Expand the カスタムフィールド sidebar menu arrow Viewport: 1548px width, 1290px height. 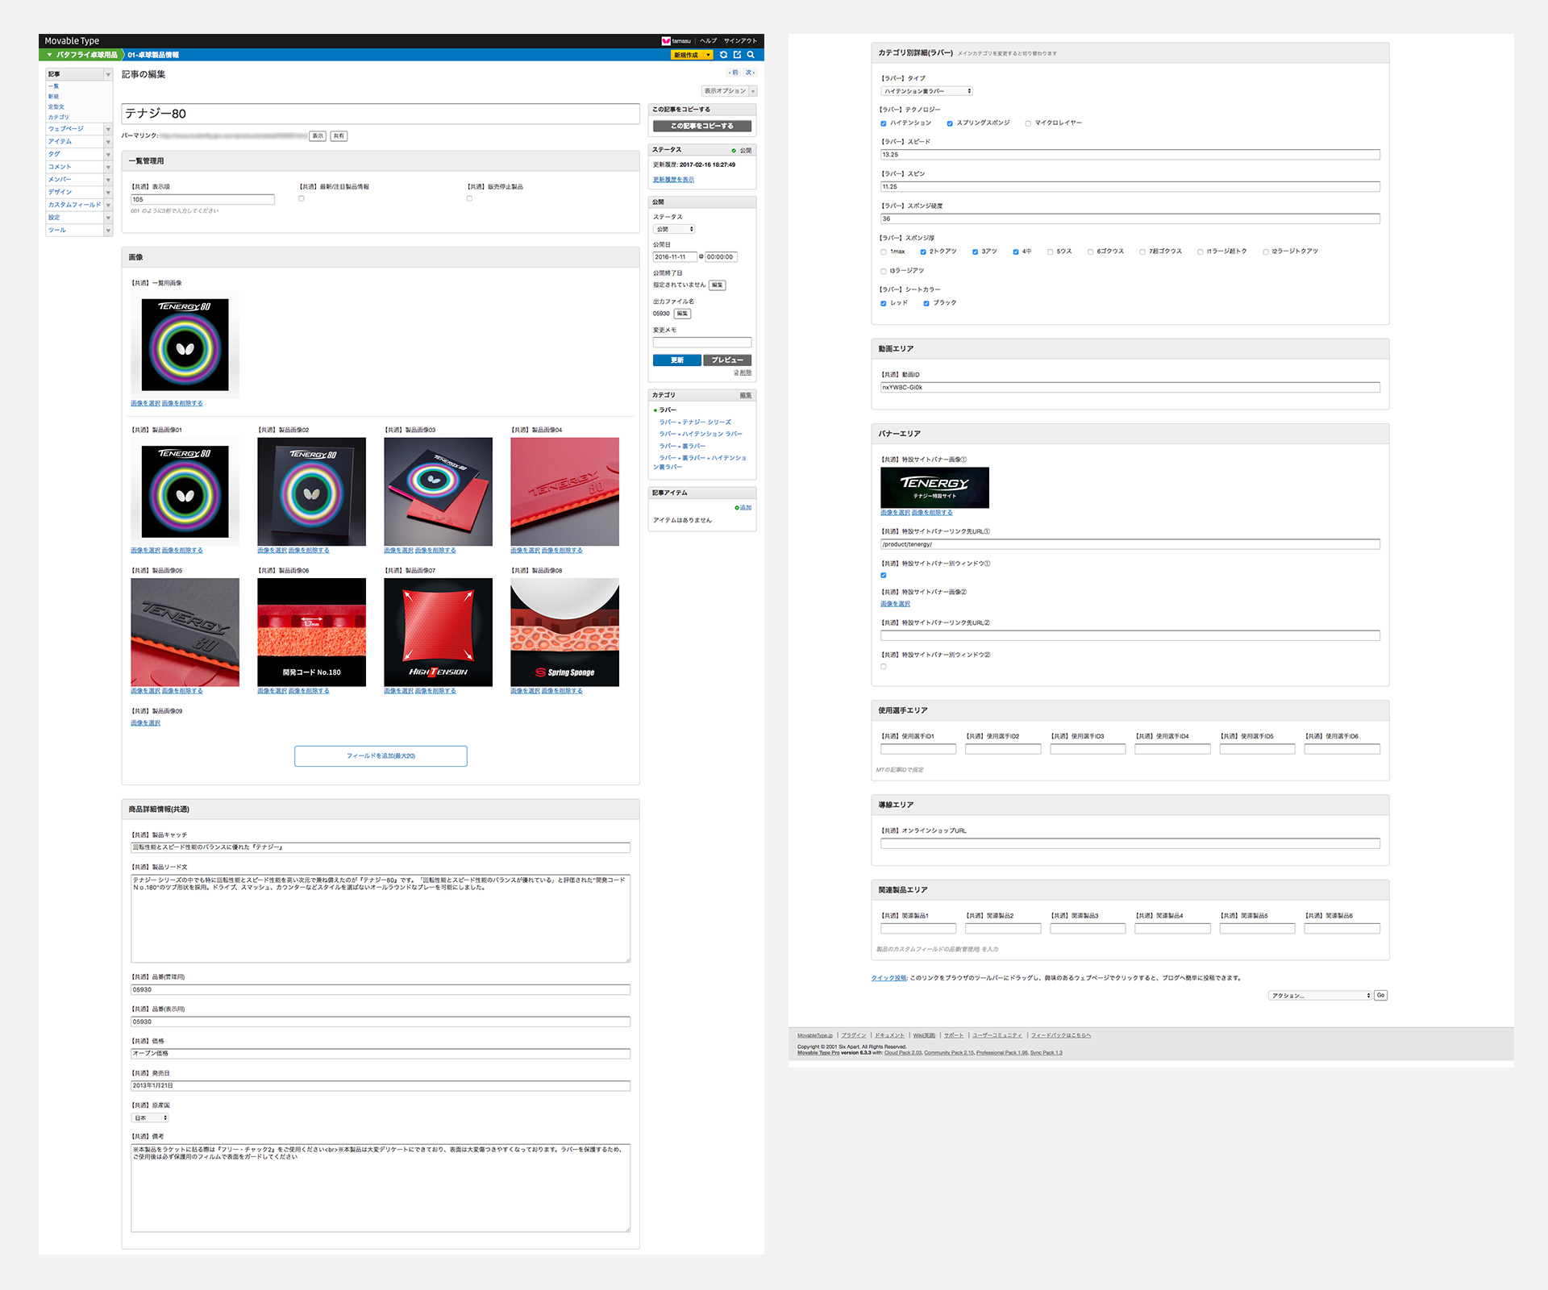coord(108,205)
